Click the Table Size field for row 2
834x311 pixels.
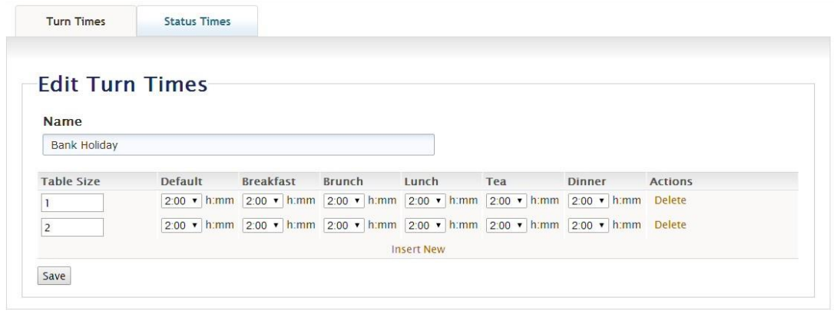(71, 227)
